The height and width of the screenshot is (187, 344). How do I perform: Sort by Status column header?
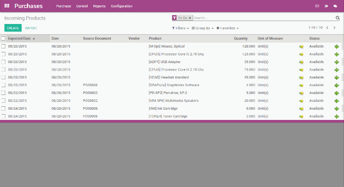tap(315, 39)
